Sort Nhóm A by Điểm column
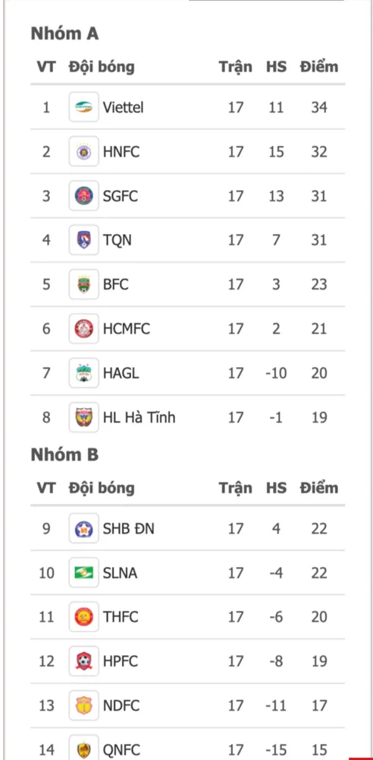Image resolution: width=373 pixels, height=760 pixels. click(x=319, y=66)
